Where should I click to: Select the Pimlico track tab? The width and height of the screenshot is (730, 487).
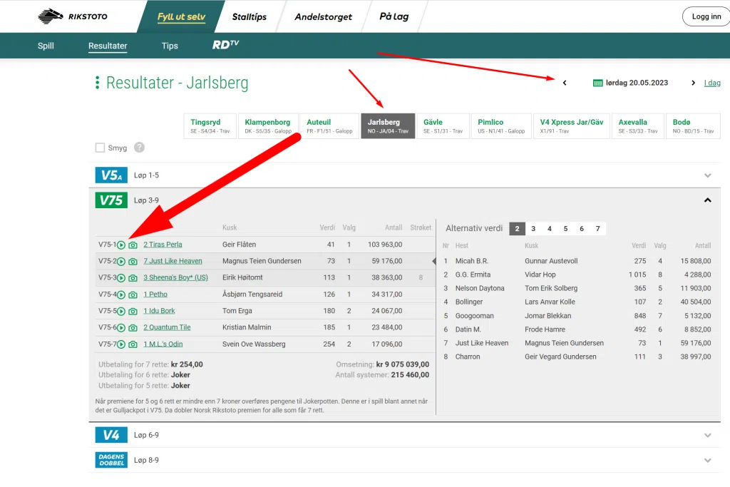pos(501,125)
